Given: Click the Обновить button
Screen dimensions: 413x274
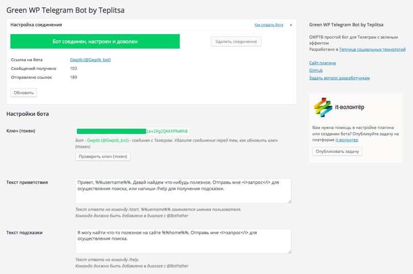Looking at the screenshot, I should pos(24,93).
